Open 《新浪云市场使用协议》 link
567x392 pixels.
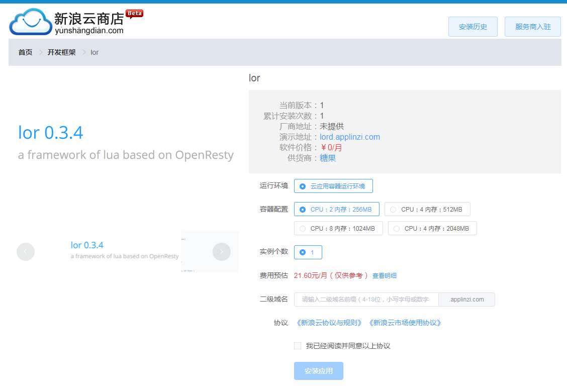click(x=405, y=323)
